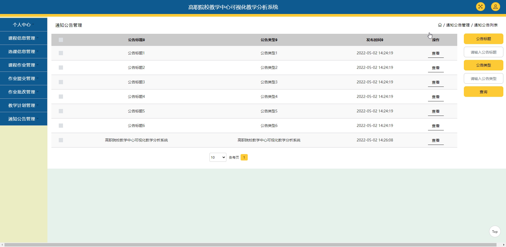Viewport: 506px width, 247px height.
Task: Focus the 请输入公告标题 input field
Action: pyautogui.click(x=483, y=52)
